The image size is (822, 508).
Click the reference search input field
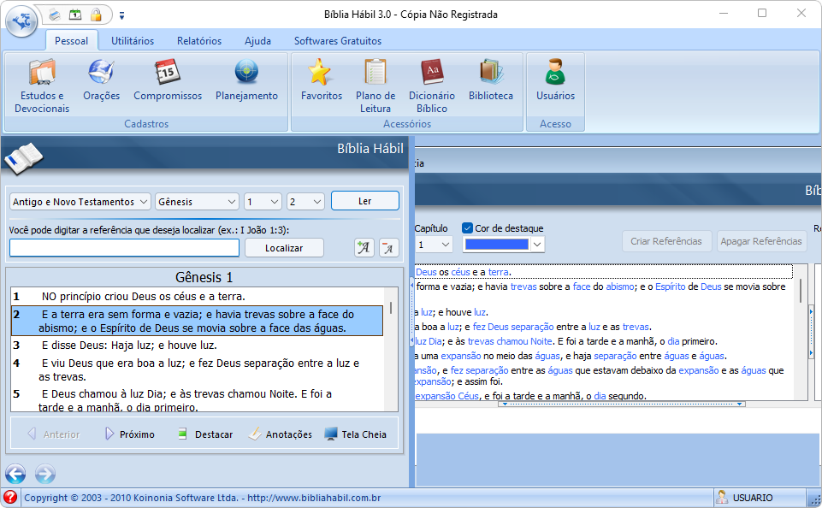click(x=124, y=248)
